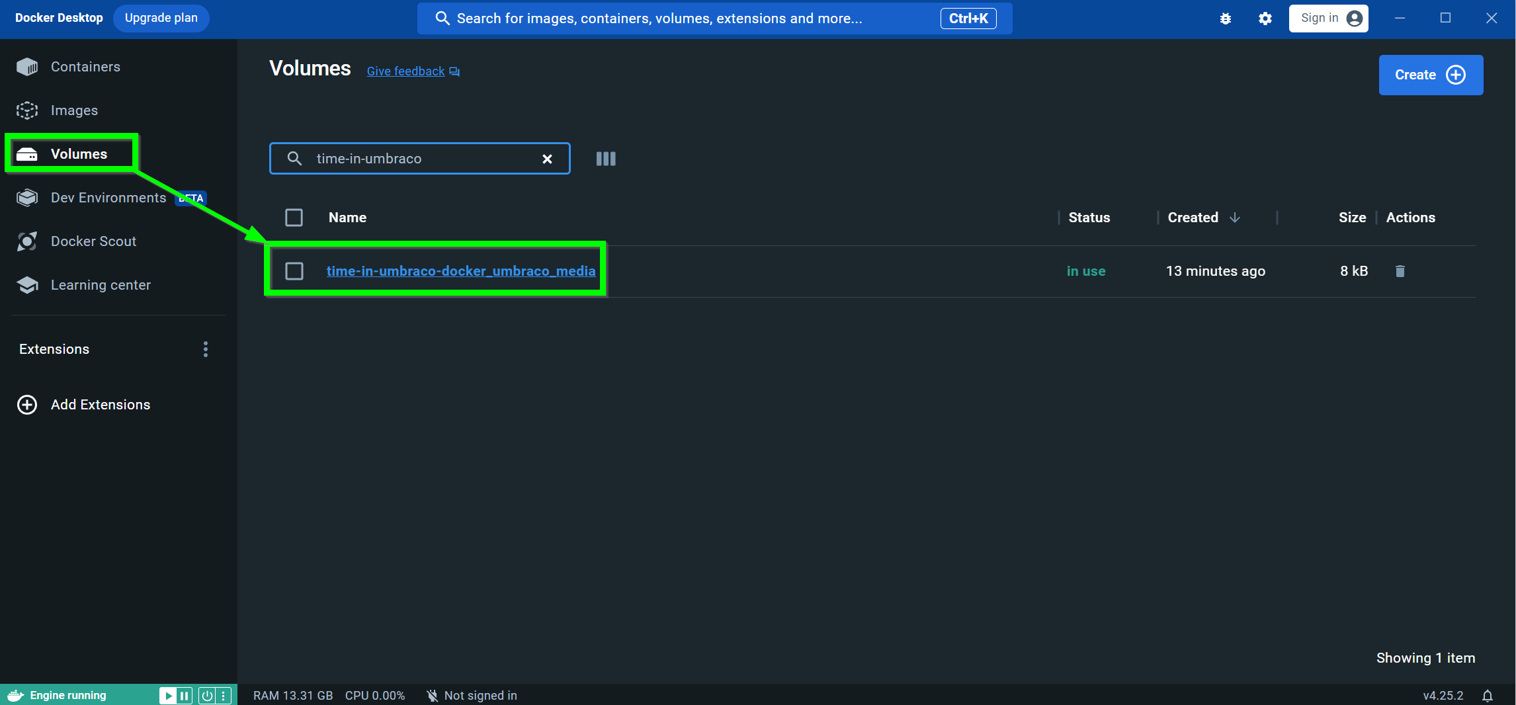1516x705 pixels.
Task: Click Add Extensions
Action: click(x=101, y=405)
